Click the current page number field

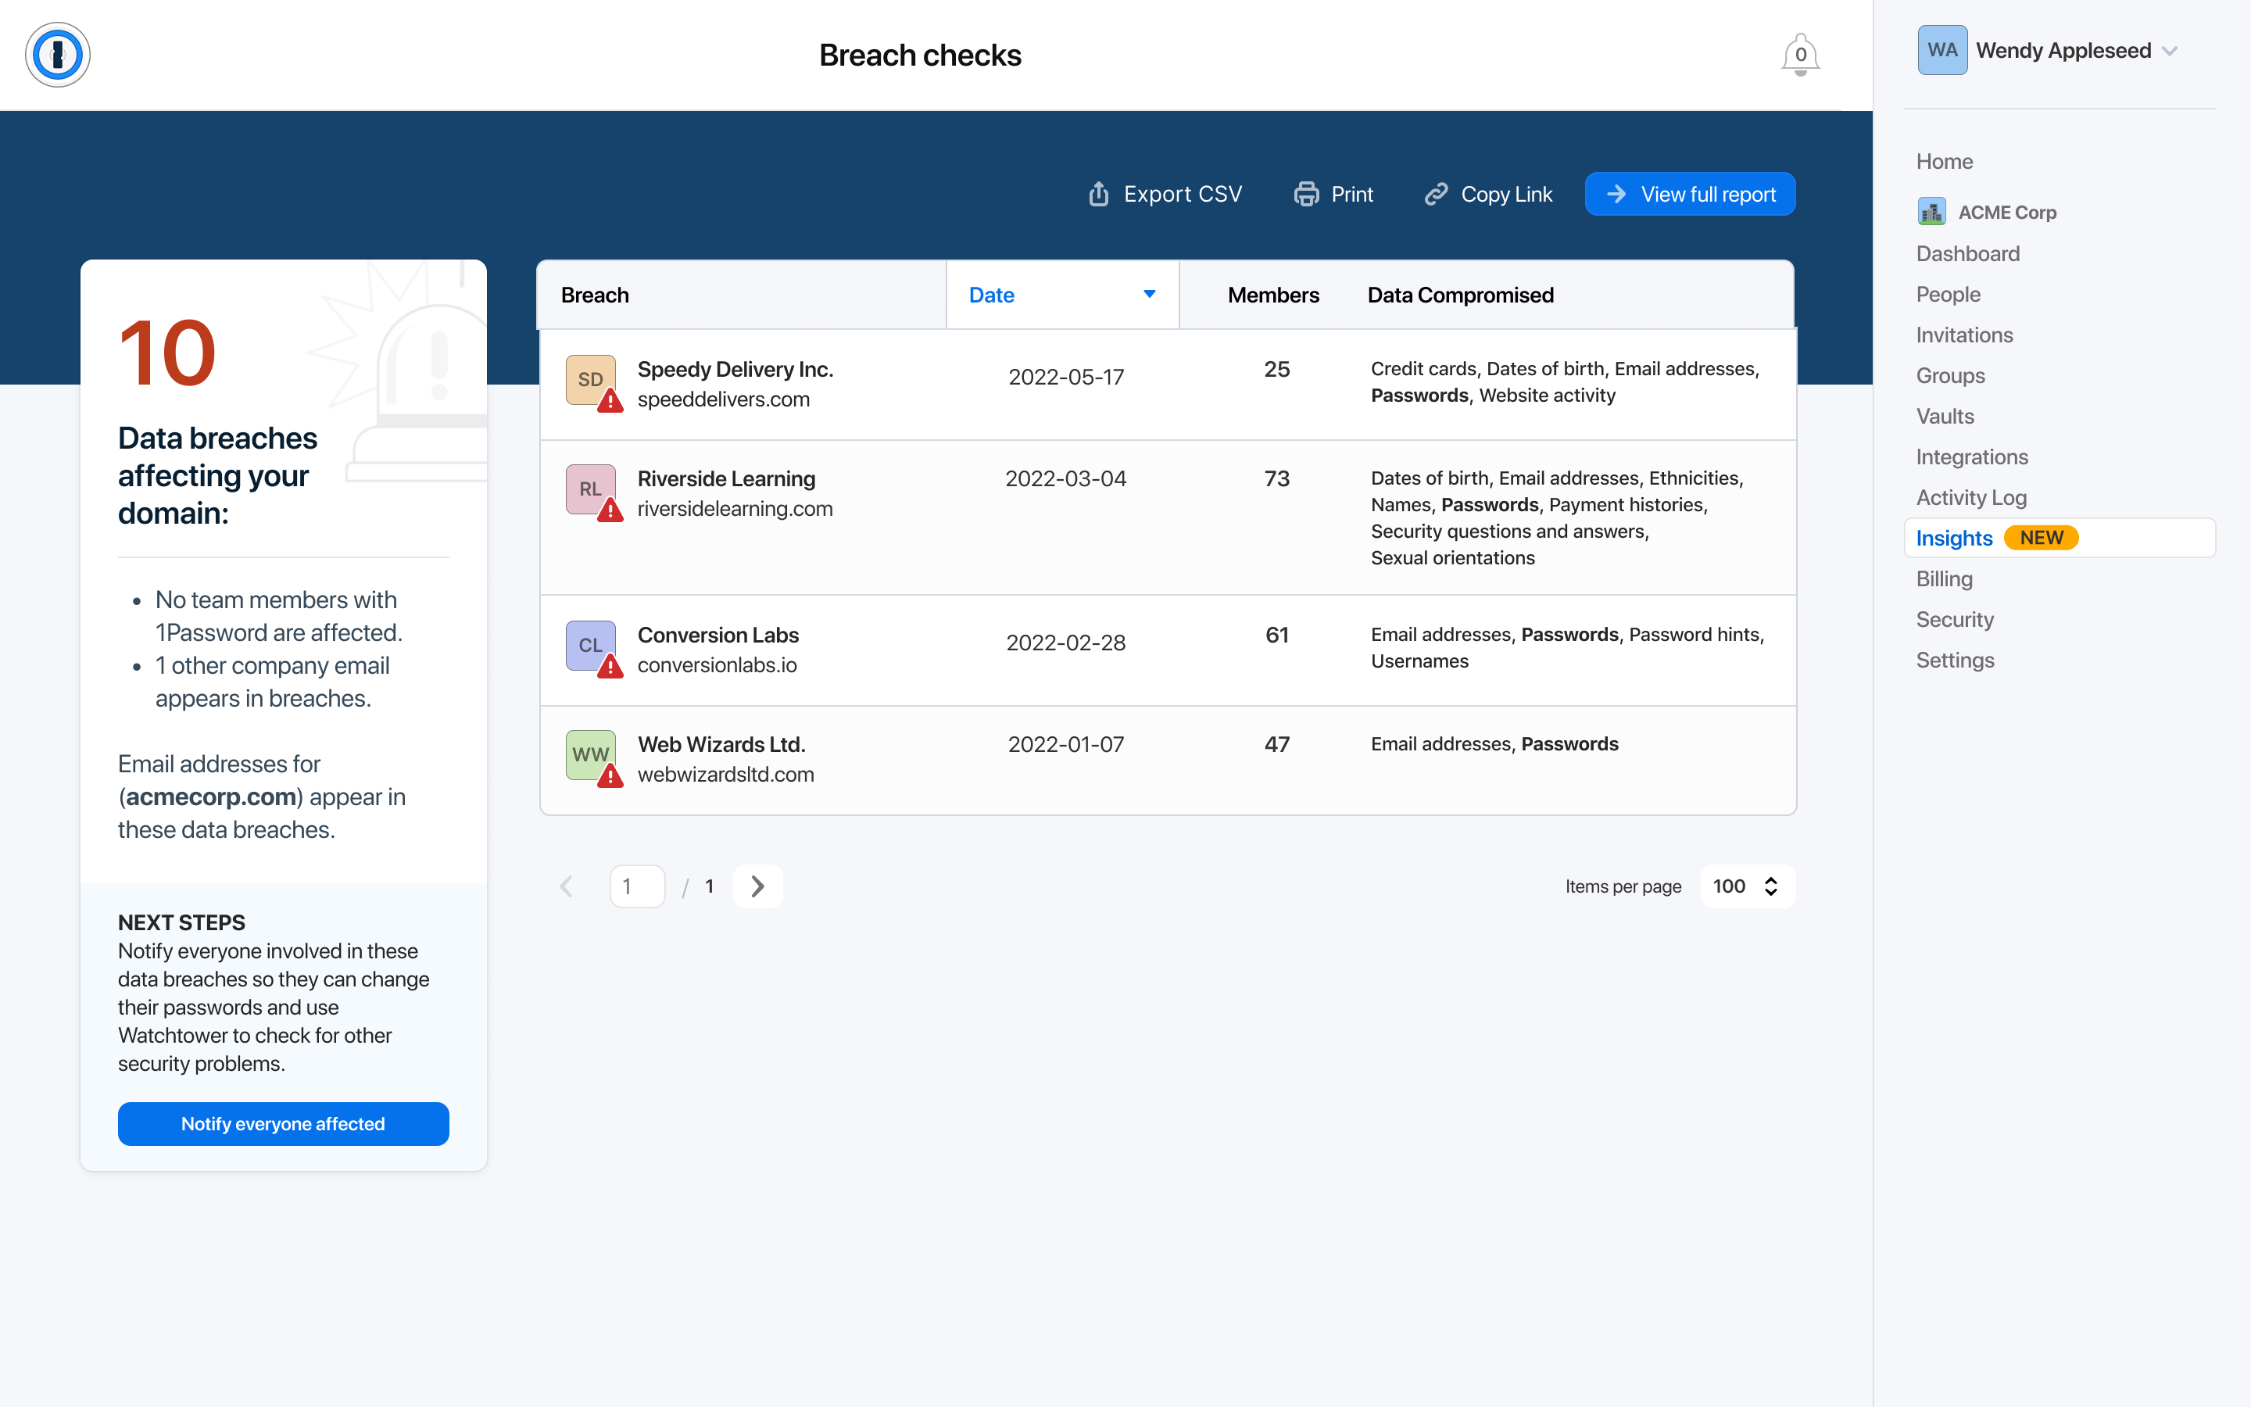637,886
